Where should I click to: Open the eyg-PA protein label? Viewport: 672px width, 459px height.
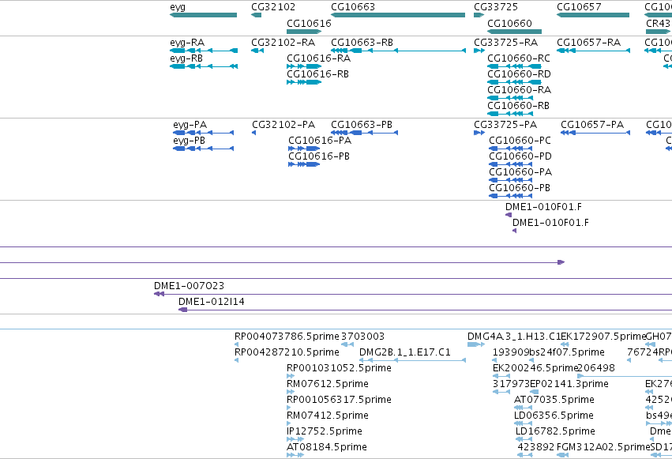(x=190, y=125)
